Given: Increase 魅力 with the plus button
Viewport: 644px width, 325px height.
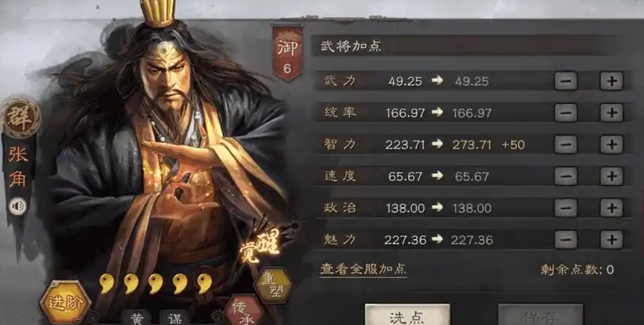Looking at the screenshot, I should 611,240.
